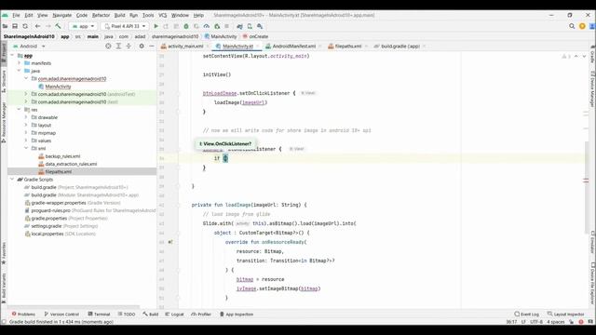Click the MainActivity breadcrumb

pyautogui.click(x=221, y=36)
